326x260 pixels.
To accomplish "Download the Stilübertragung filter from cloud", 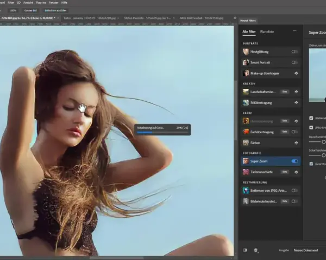I will point(296,102).
